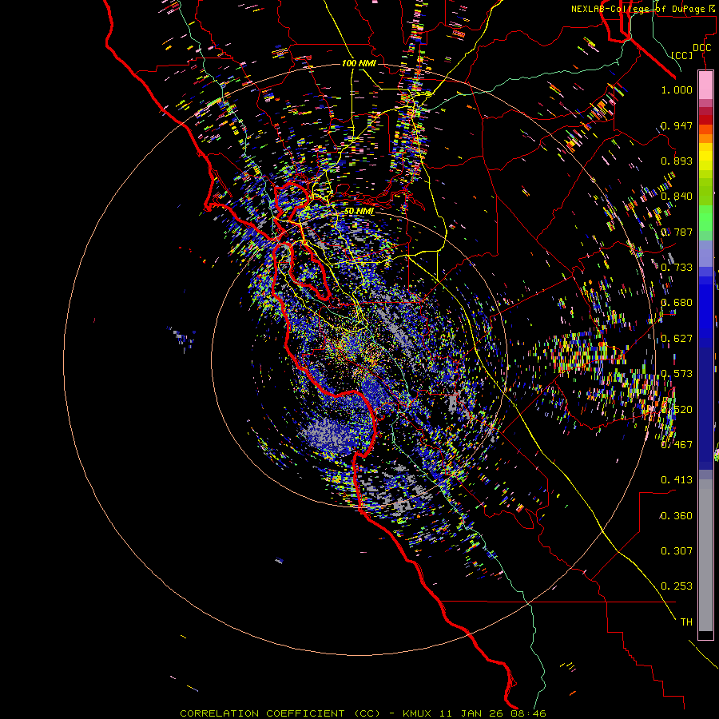Viewport: 719px width, 719px height.
Task: Click the 0.840 legend value
Action: tap(677, 197)
